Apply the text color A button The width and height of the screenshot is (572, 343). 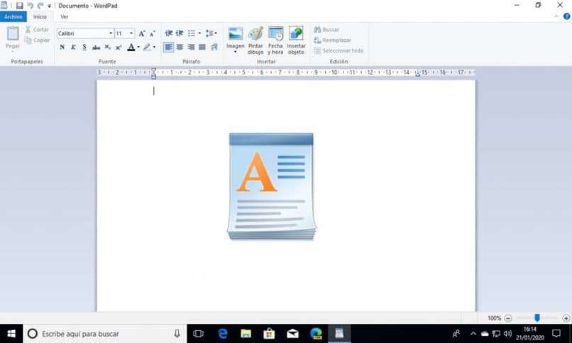point(131,47)
